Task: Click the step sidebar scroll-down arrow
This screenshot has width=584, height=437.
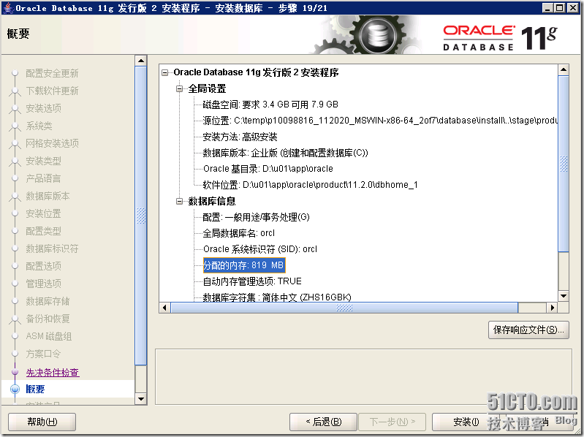Action: [141, 399]
